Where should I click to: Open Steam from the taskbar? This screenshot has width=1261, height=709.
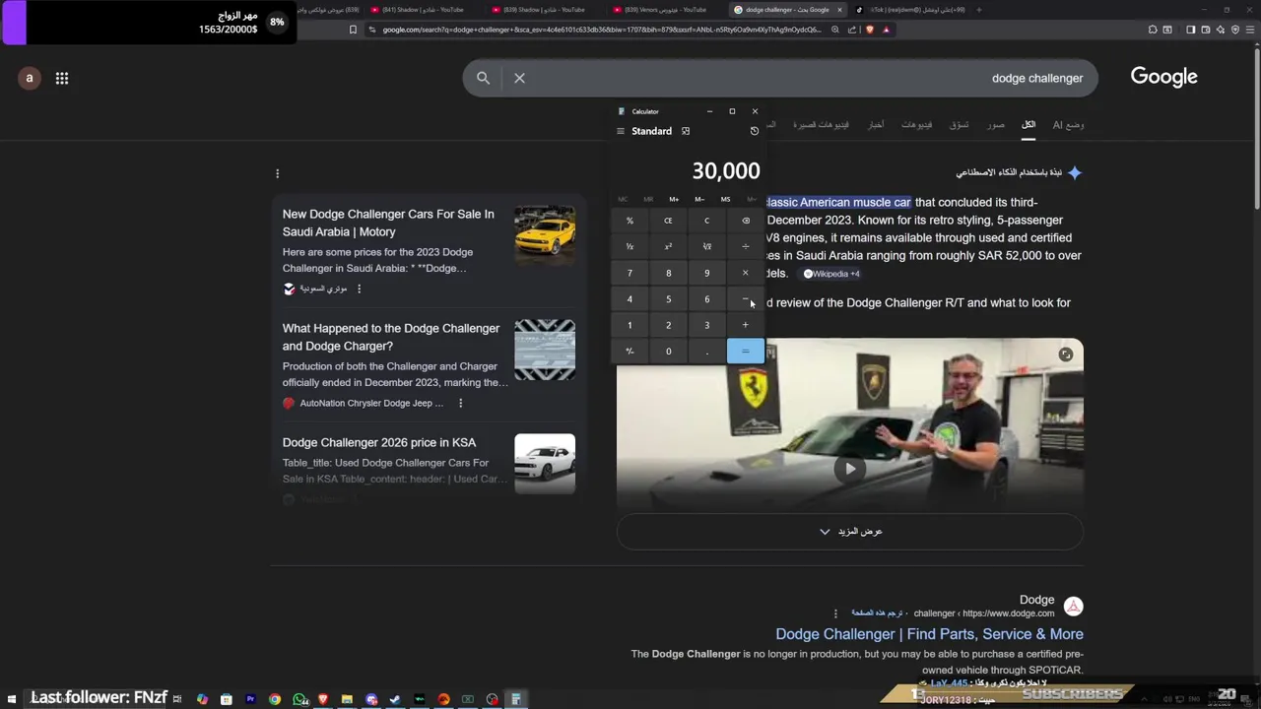coord(395,699)
